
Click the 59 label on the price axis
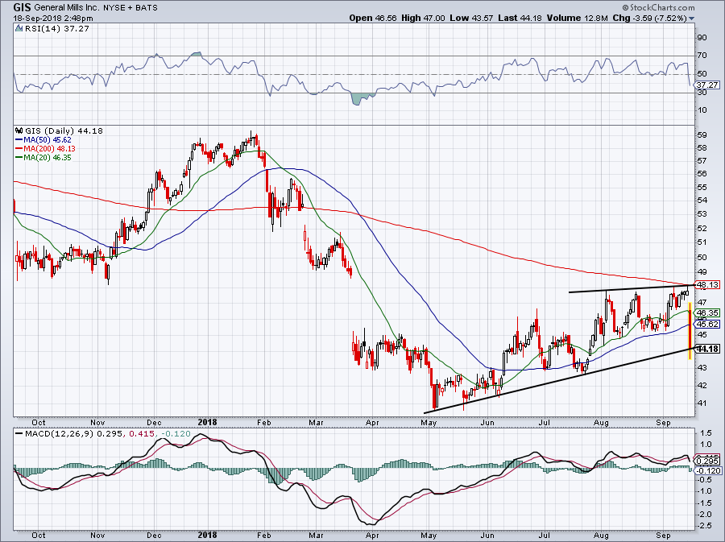(702, 135)
